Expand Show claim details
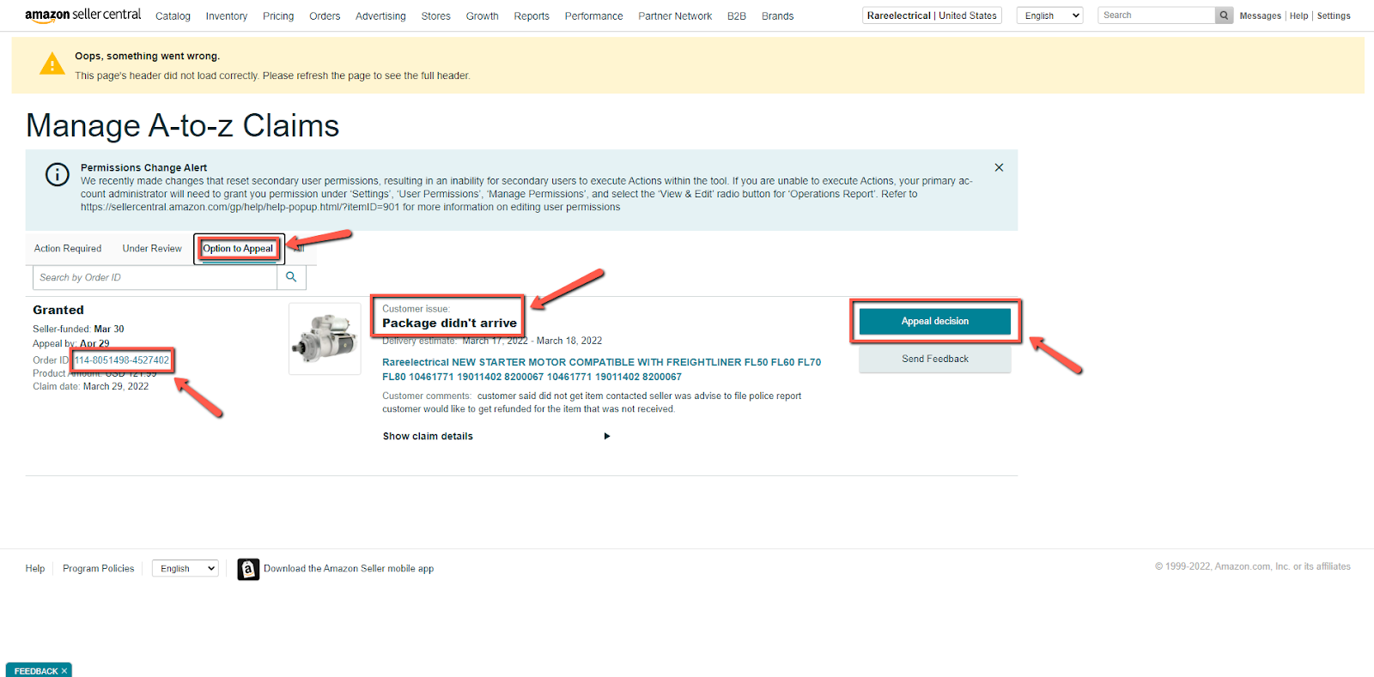Image resolution: width=1374 pixels, height=677 pixels. (x=496, y=436)
